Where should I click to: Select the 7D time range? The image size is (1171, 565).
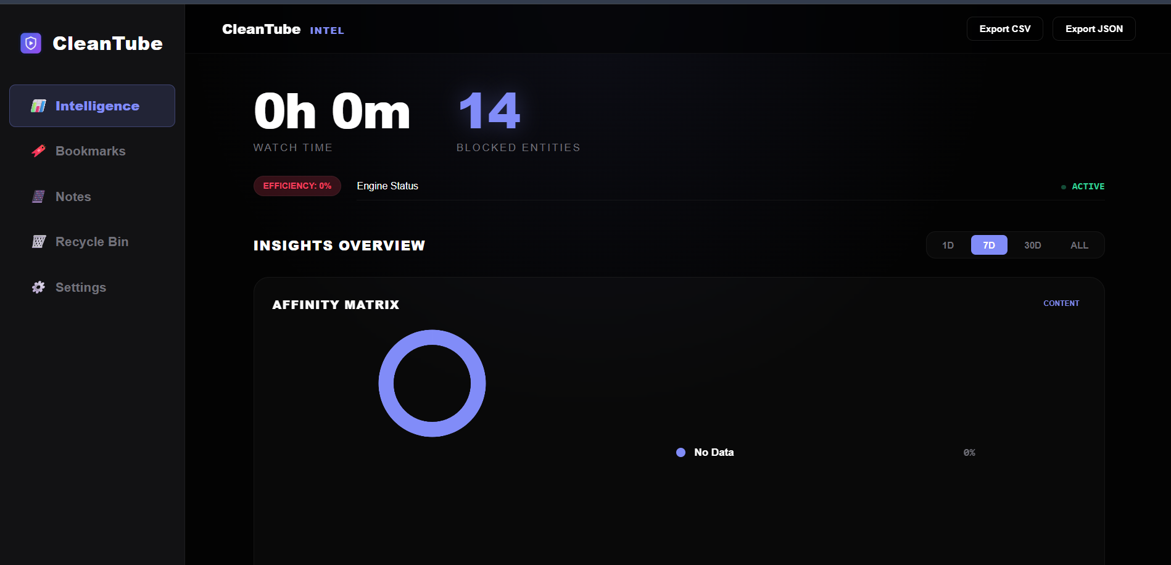tap(989, 245)
